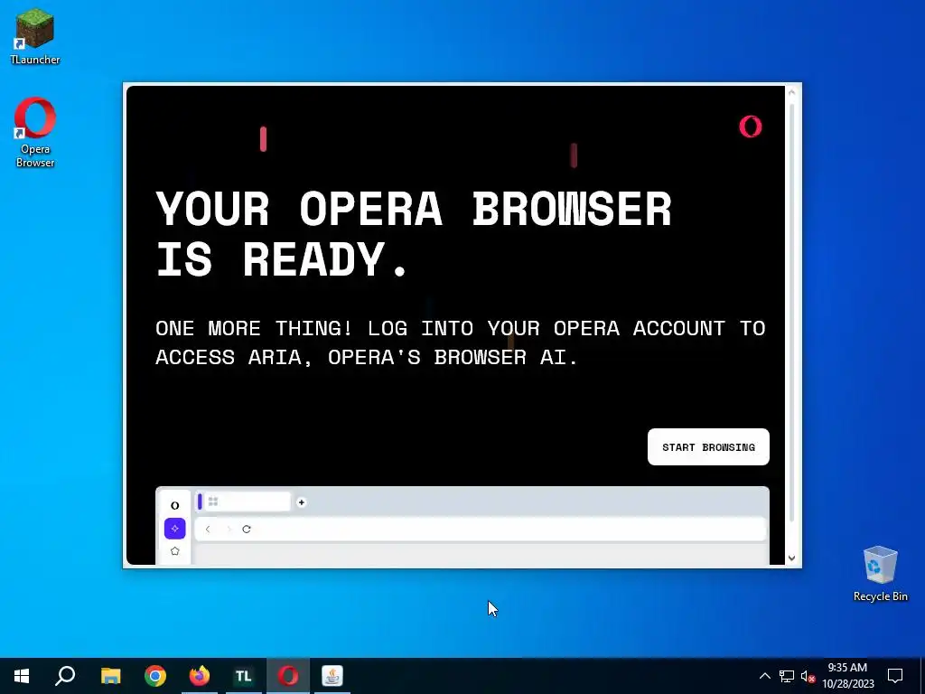Open File Explorer from taskbar

(110, 676)
